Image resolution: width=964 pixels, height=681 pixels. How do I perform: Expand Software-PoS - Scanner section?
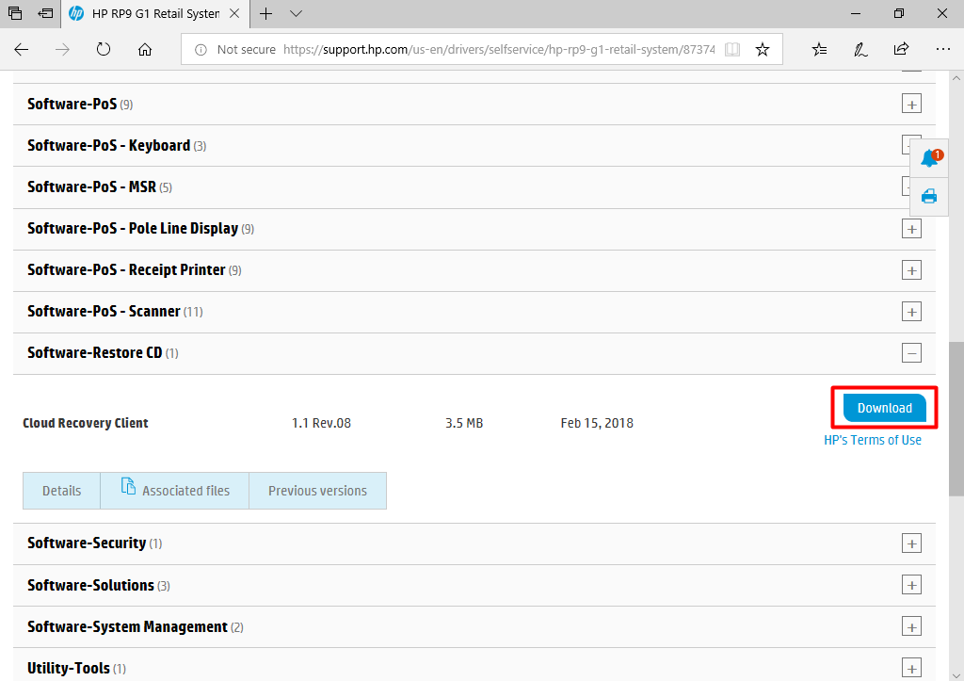pyautogui.click(x=911, y=311)
